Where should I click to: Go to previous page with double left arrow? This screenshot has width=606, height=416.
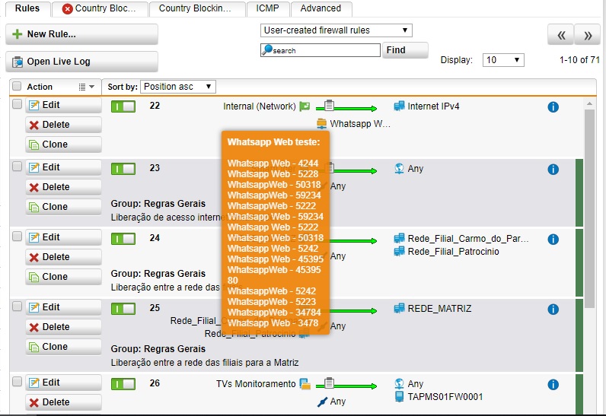click(x=561, y=36)
